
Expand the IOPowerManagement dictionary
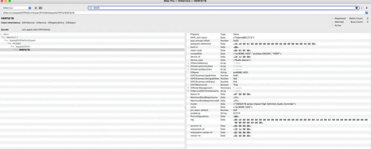click(188, 88)
